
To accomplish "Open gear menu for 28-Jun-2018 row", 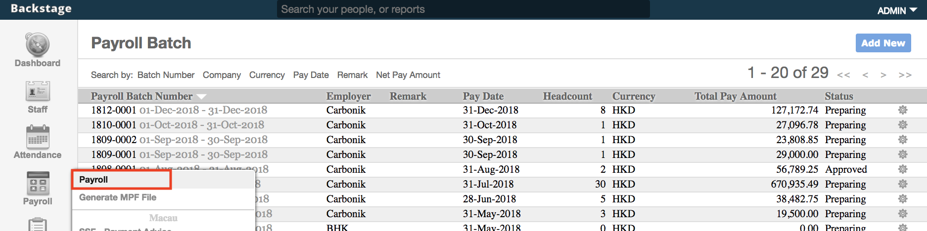I will (x=903, y=199).
